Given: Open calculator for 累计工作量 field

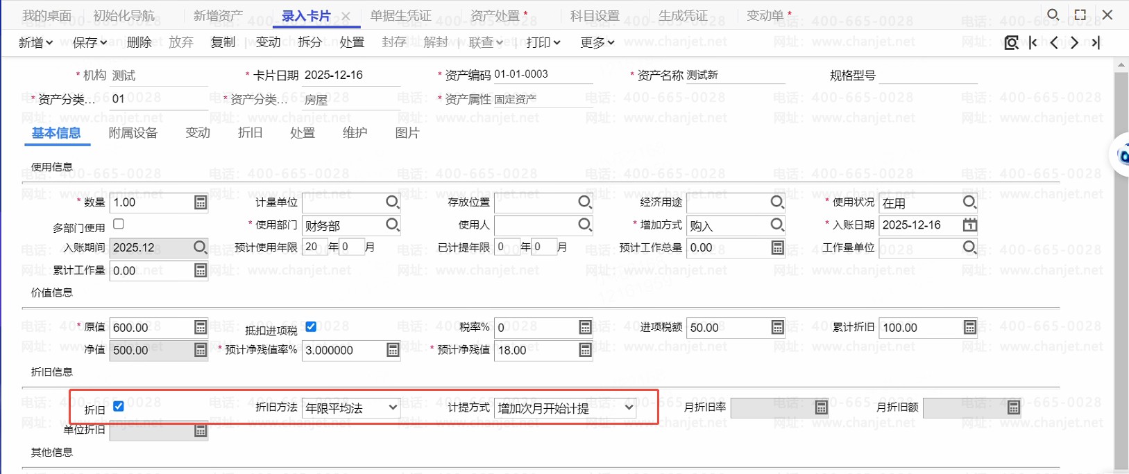Looking at the screenshot, I should (201, 270).
